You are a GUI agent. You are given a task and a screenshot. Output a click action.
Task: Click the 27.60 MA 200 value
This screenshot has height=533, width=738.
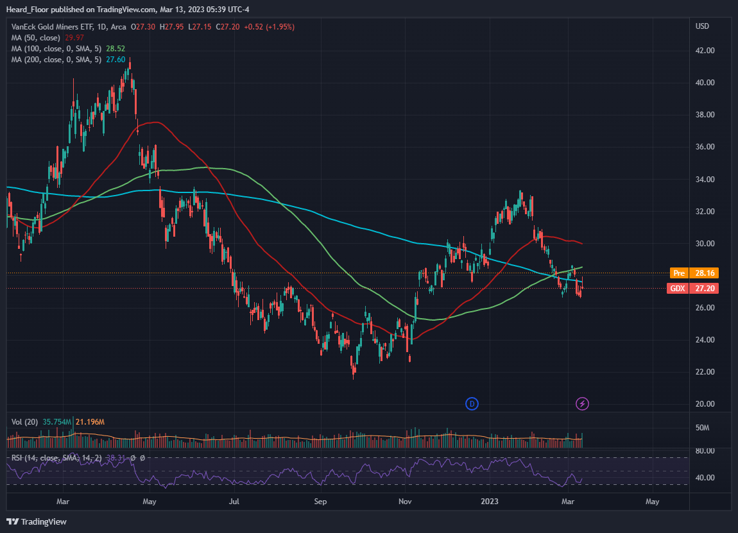click(x=116, y=59)
